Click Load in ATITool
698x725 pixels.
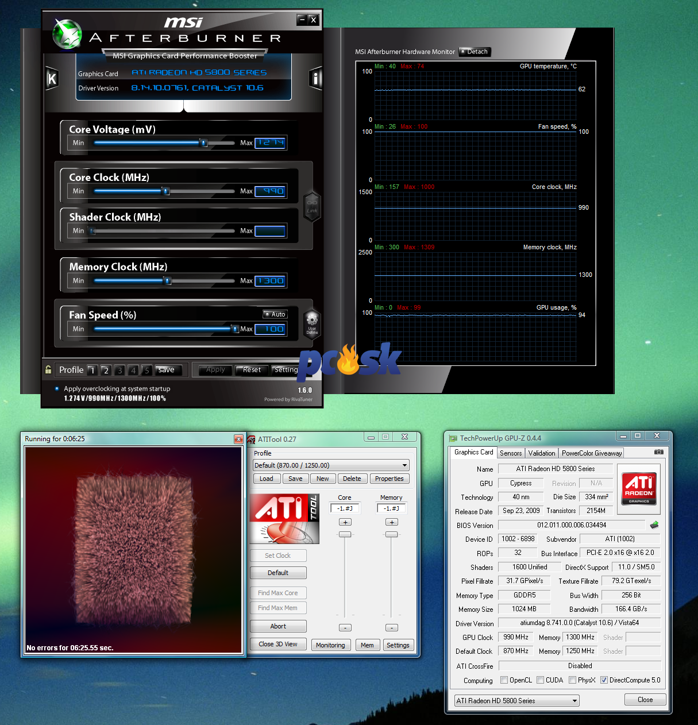[x=267, y=479]
